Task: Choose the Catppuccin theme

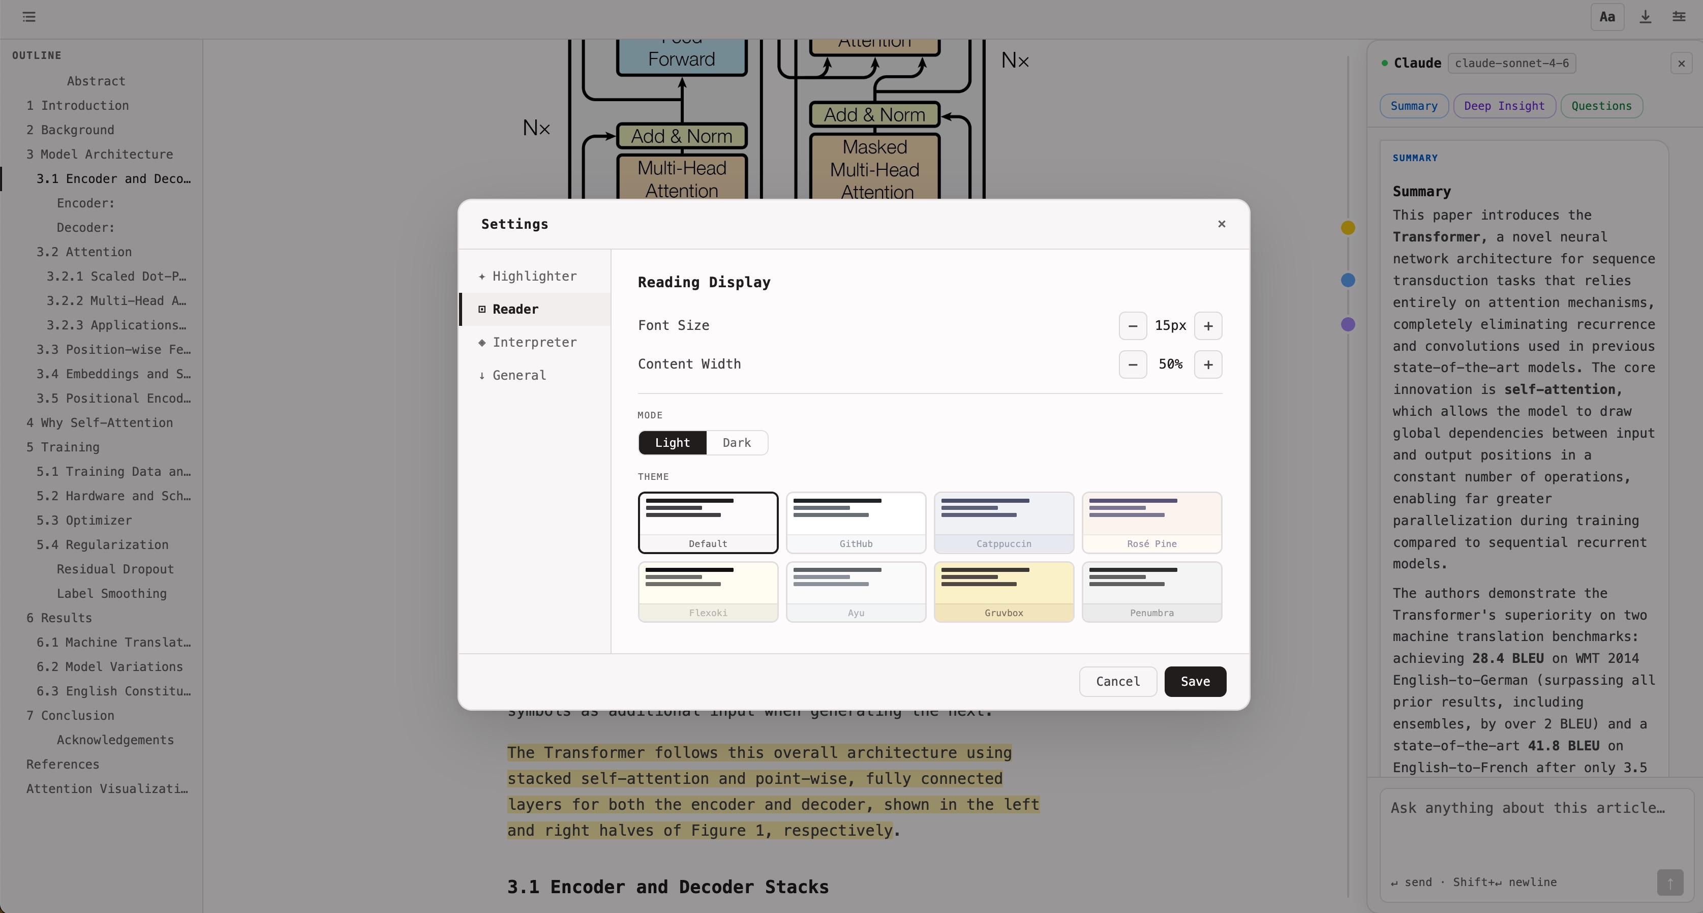Action: 1003,523
